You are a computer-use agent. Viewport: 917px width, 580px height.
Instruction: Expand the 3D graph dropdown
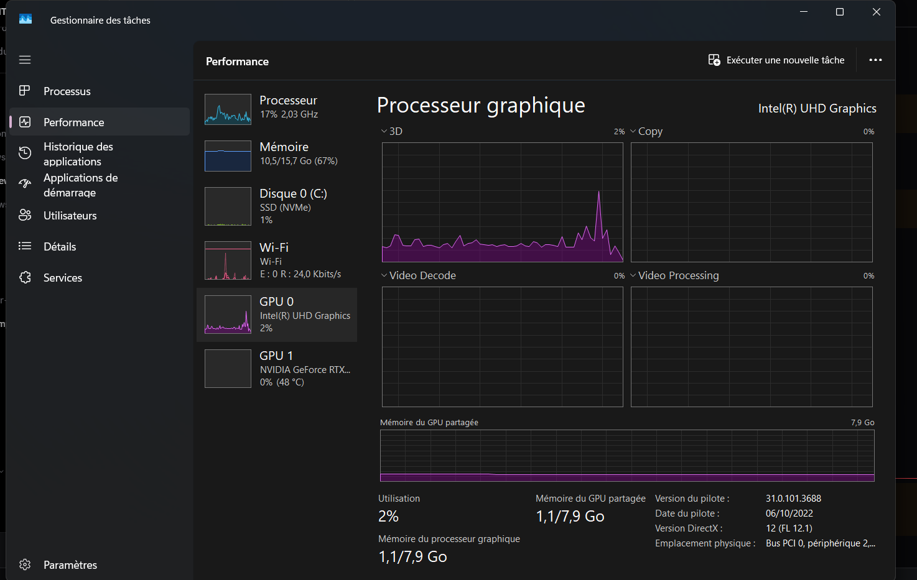[392, 131]
